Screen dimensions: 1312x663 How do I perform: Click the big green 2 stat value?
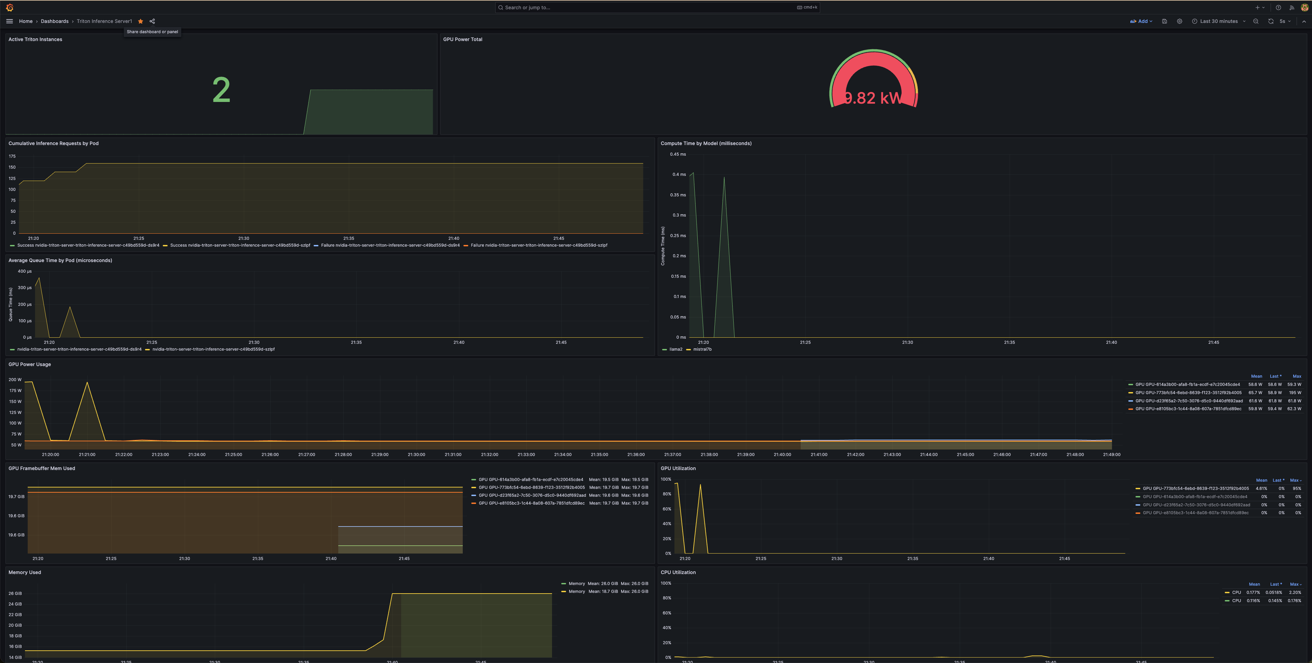(x=221, y=90)
